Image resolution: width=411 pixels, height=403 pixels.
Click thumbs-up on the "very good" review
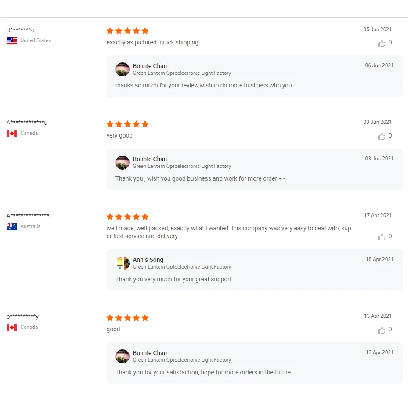[382, 136]
